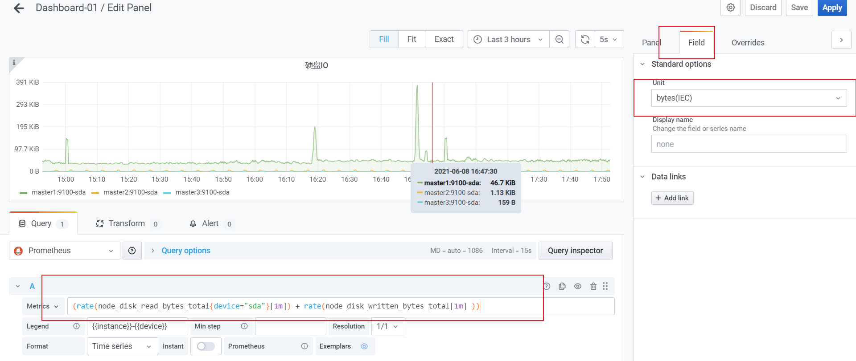Open the Format Time series dropdown
856x361 pixels.
point(122,346)
